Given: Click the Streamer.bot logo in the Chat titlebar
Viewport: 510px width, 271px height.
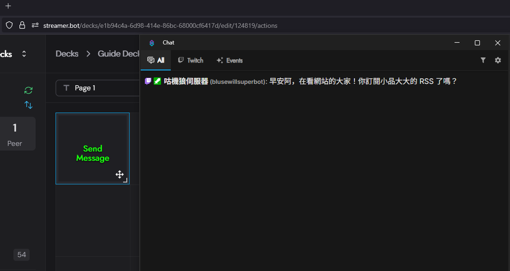Looking at the screenshot, I should 152,42.
